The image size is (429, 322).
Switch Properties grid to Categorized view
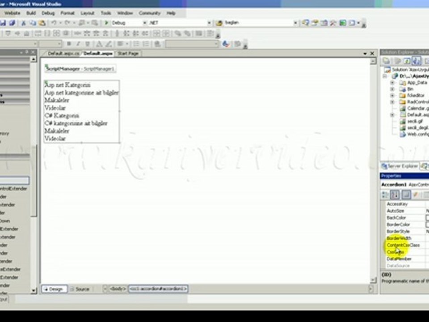pyautogui.click(x=385, y=195)
